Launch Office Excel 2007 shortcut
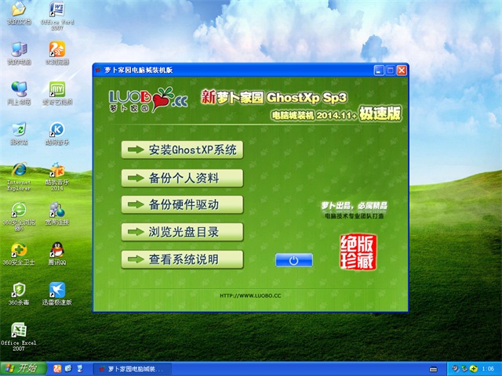The height and width of the screenshot is (376, 502). tap(18, 331)
